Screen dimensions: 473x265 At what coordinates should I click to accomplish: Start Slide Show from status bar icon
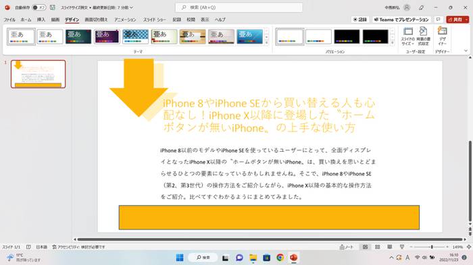[x=402, y=247]
